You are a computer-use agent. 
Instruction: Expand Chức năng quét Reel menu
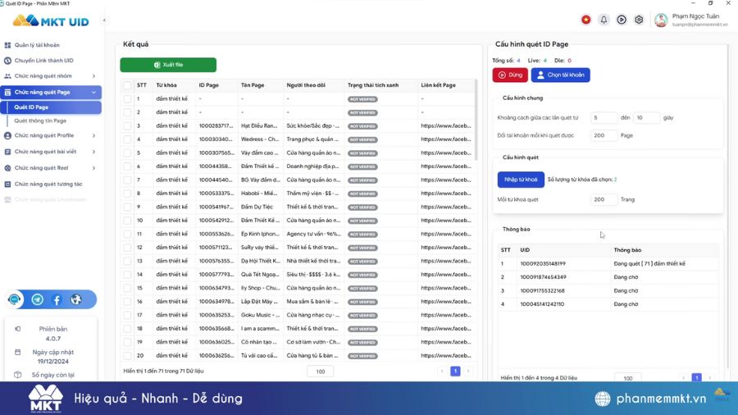point(51,168)
